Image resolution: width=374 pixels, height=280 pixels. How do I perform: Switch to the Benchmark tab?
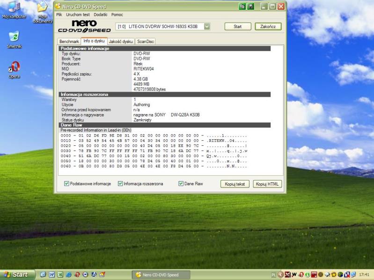(69, 42)
